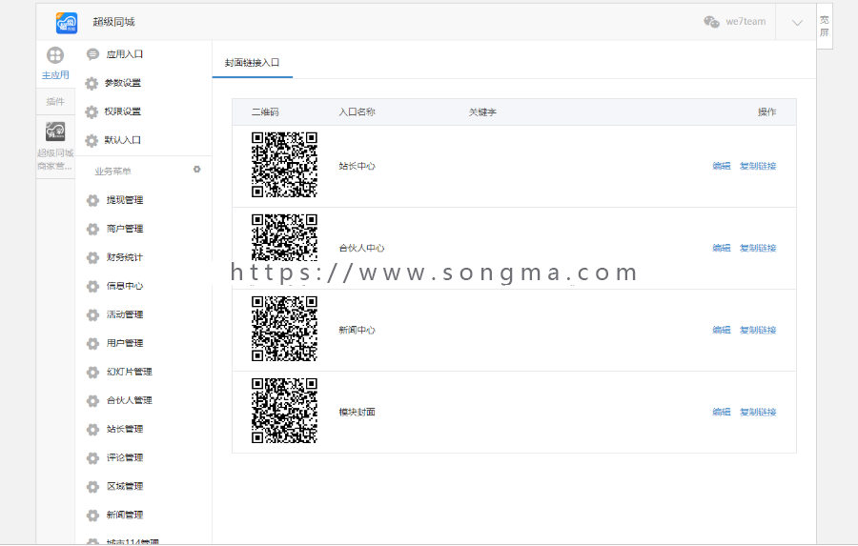
Task: Click the 新闻中心 QR code
Action: click(x=284, y=329)
